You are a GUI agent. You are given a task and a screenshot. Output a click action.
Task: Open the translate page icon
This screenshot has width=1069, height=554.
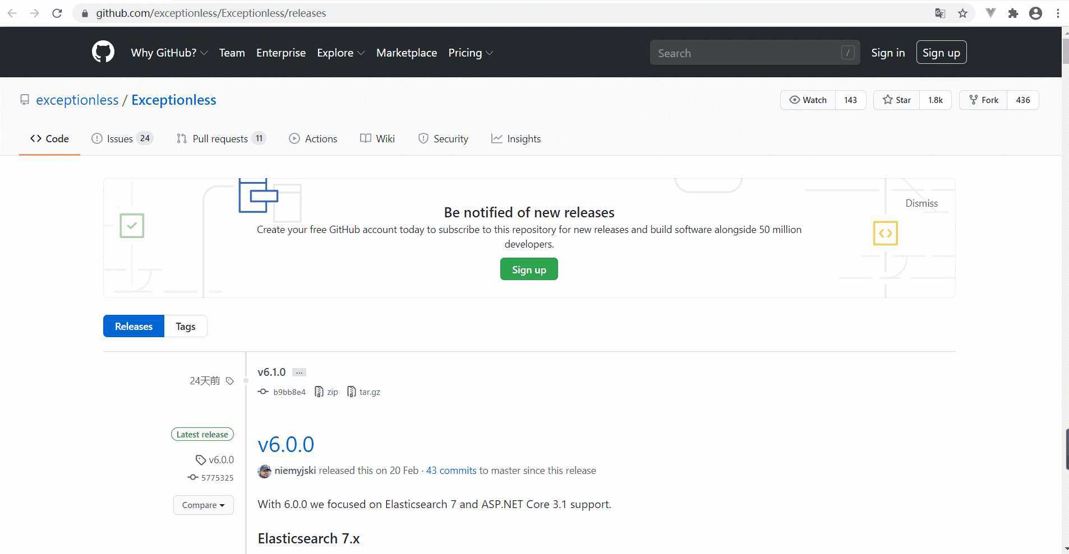[941, 13]
